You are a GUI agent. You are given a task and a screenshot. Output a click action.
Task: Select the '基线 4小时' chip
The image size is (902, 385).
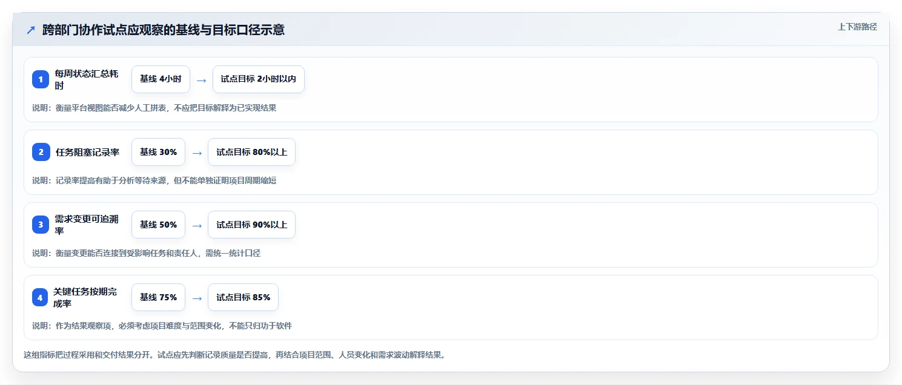(161, 79)
